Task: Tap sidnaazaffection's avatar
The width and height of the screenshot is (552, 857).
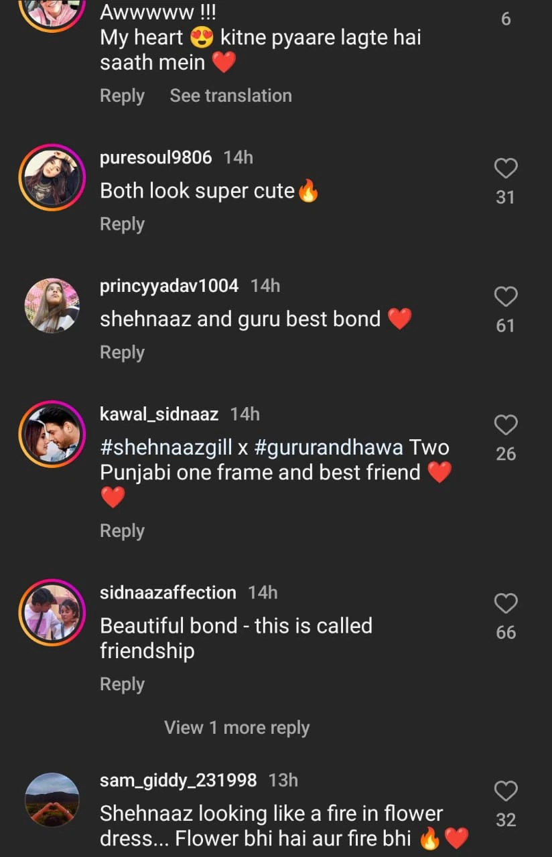Action: pos(52,612)
